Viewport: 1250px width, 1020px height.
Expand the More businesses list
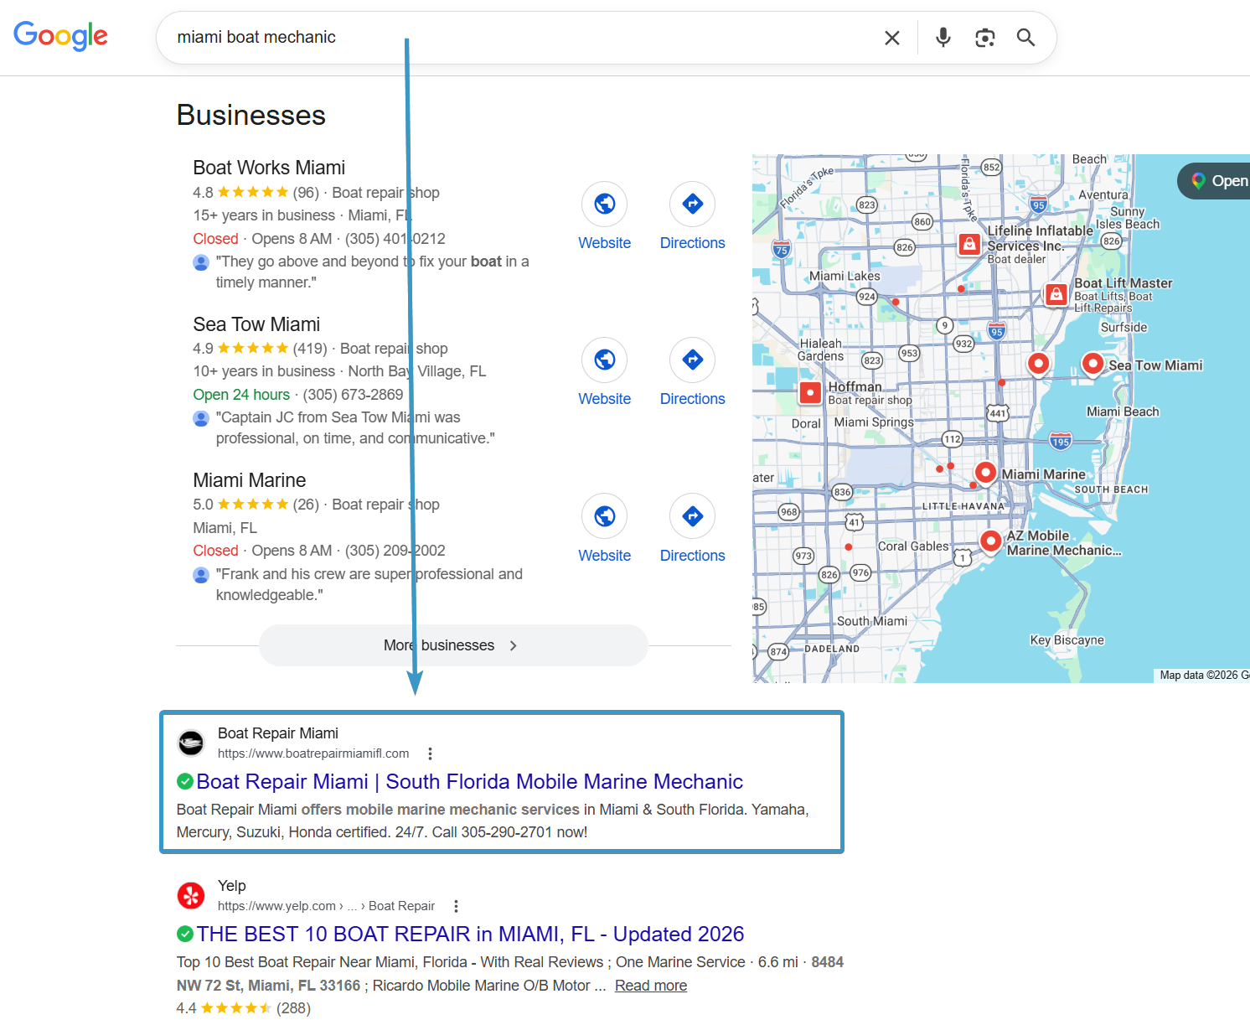452,645
